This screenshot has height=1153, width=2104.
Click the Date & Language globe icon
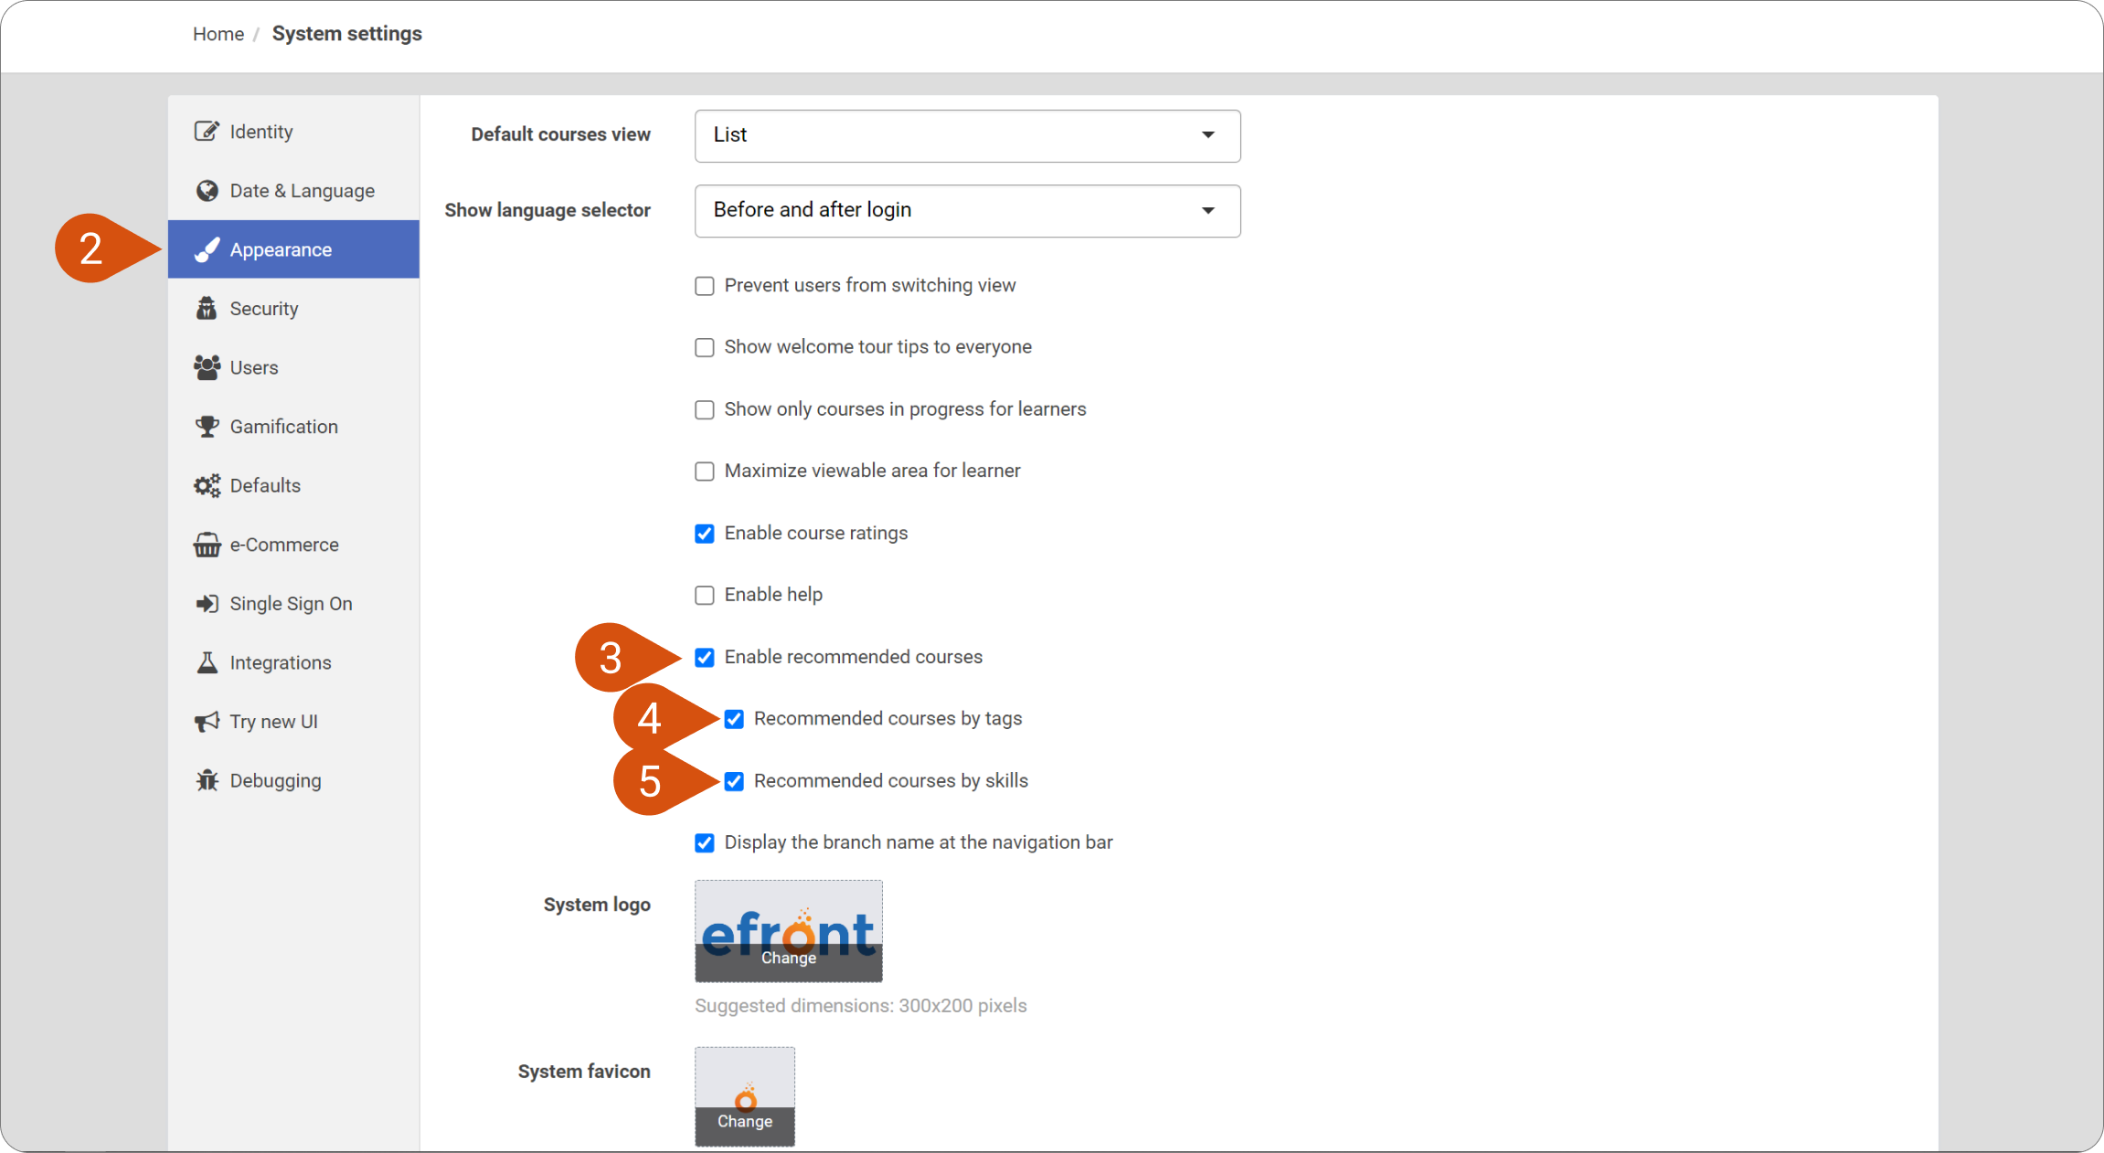(207, 191)
